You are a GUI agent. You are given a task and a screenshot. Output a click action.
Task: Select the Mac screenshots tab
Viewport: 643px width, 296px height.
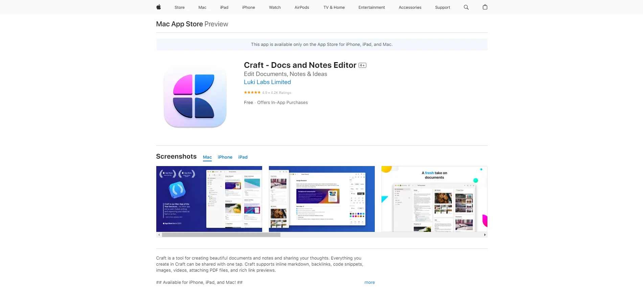pyautogui.click(x=207, y=157)
